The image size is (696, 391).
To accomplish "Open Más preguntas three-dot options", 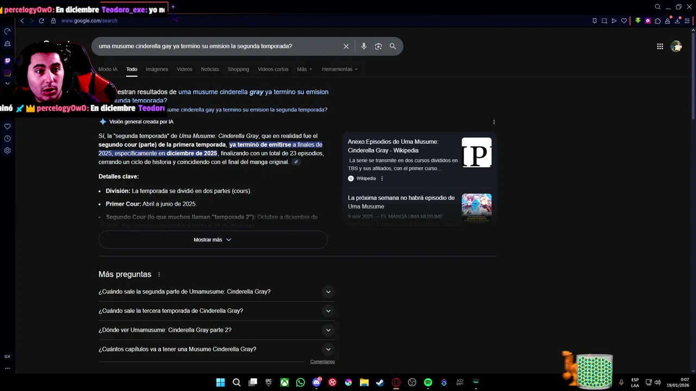I will coord(159,275).
